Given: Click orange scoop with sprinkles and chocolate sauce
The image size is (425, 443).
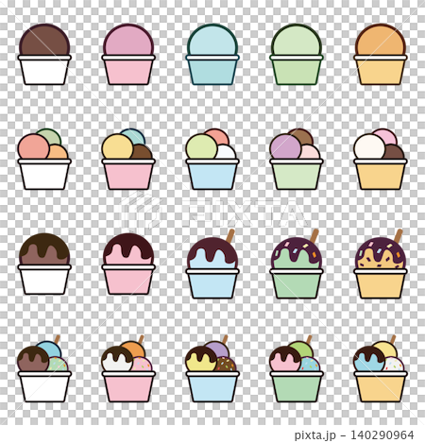Looking at the screenshot, I should point(381,264).
